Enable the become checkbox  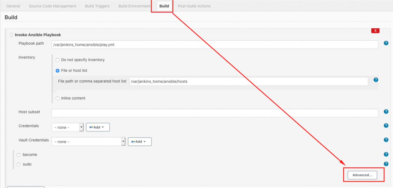point(18,155)
